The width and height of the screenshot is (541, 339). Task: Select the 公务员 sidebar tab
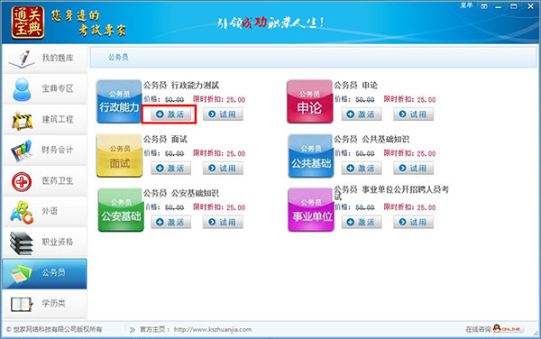click(x=44, y=274)
